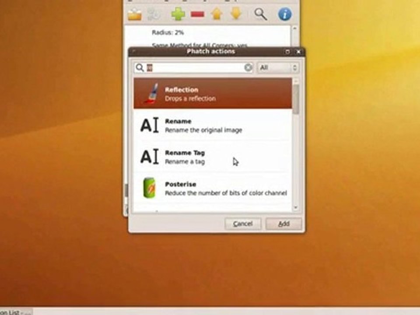Click the move action up arrow icon
This screenshot has width=420, height=315.
tap(217, 14)
